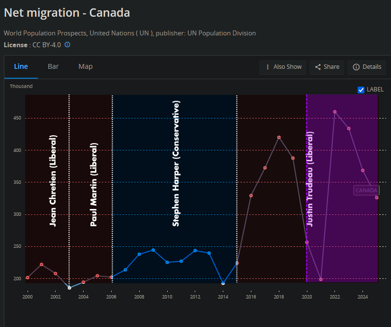This screenshot has width=391, height=327.
Task: Click the CANADA series label on chart
Action: tap(366, 190)
